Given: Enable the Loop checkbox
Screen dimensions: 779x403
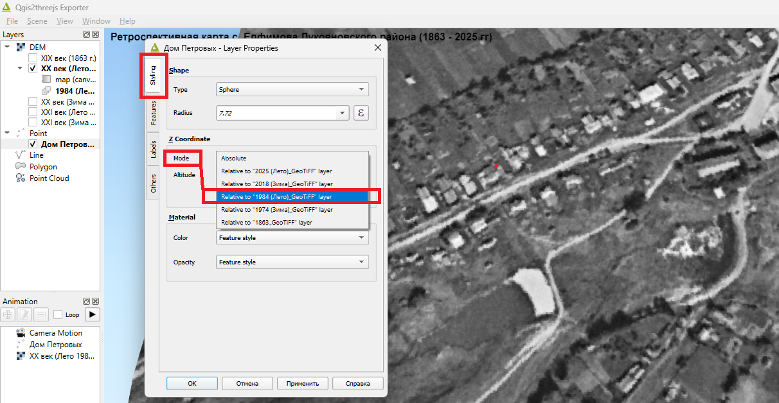Looking at the screenshot, I should 58,314.
